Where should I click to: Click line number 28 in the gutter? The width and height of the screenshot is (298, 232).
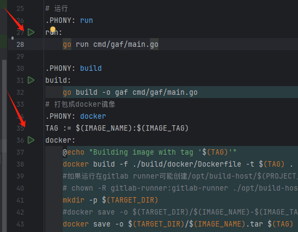tap(20, 45)
